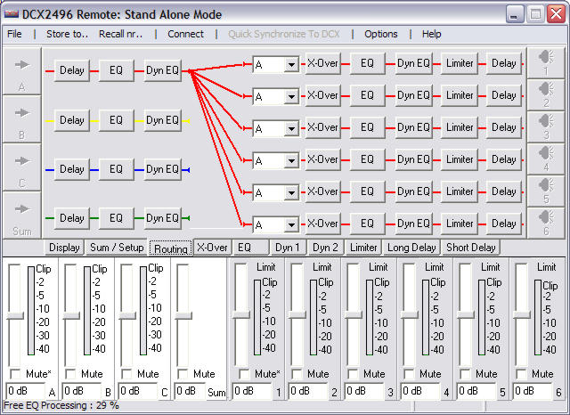Toggle Mute for output 3

tap(353, 373)
